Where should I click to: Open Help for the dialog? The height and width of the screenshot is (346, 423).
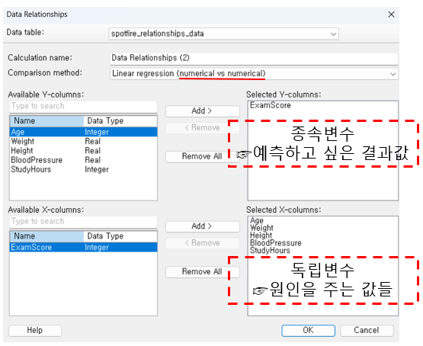[35, 330]
